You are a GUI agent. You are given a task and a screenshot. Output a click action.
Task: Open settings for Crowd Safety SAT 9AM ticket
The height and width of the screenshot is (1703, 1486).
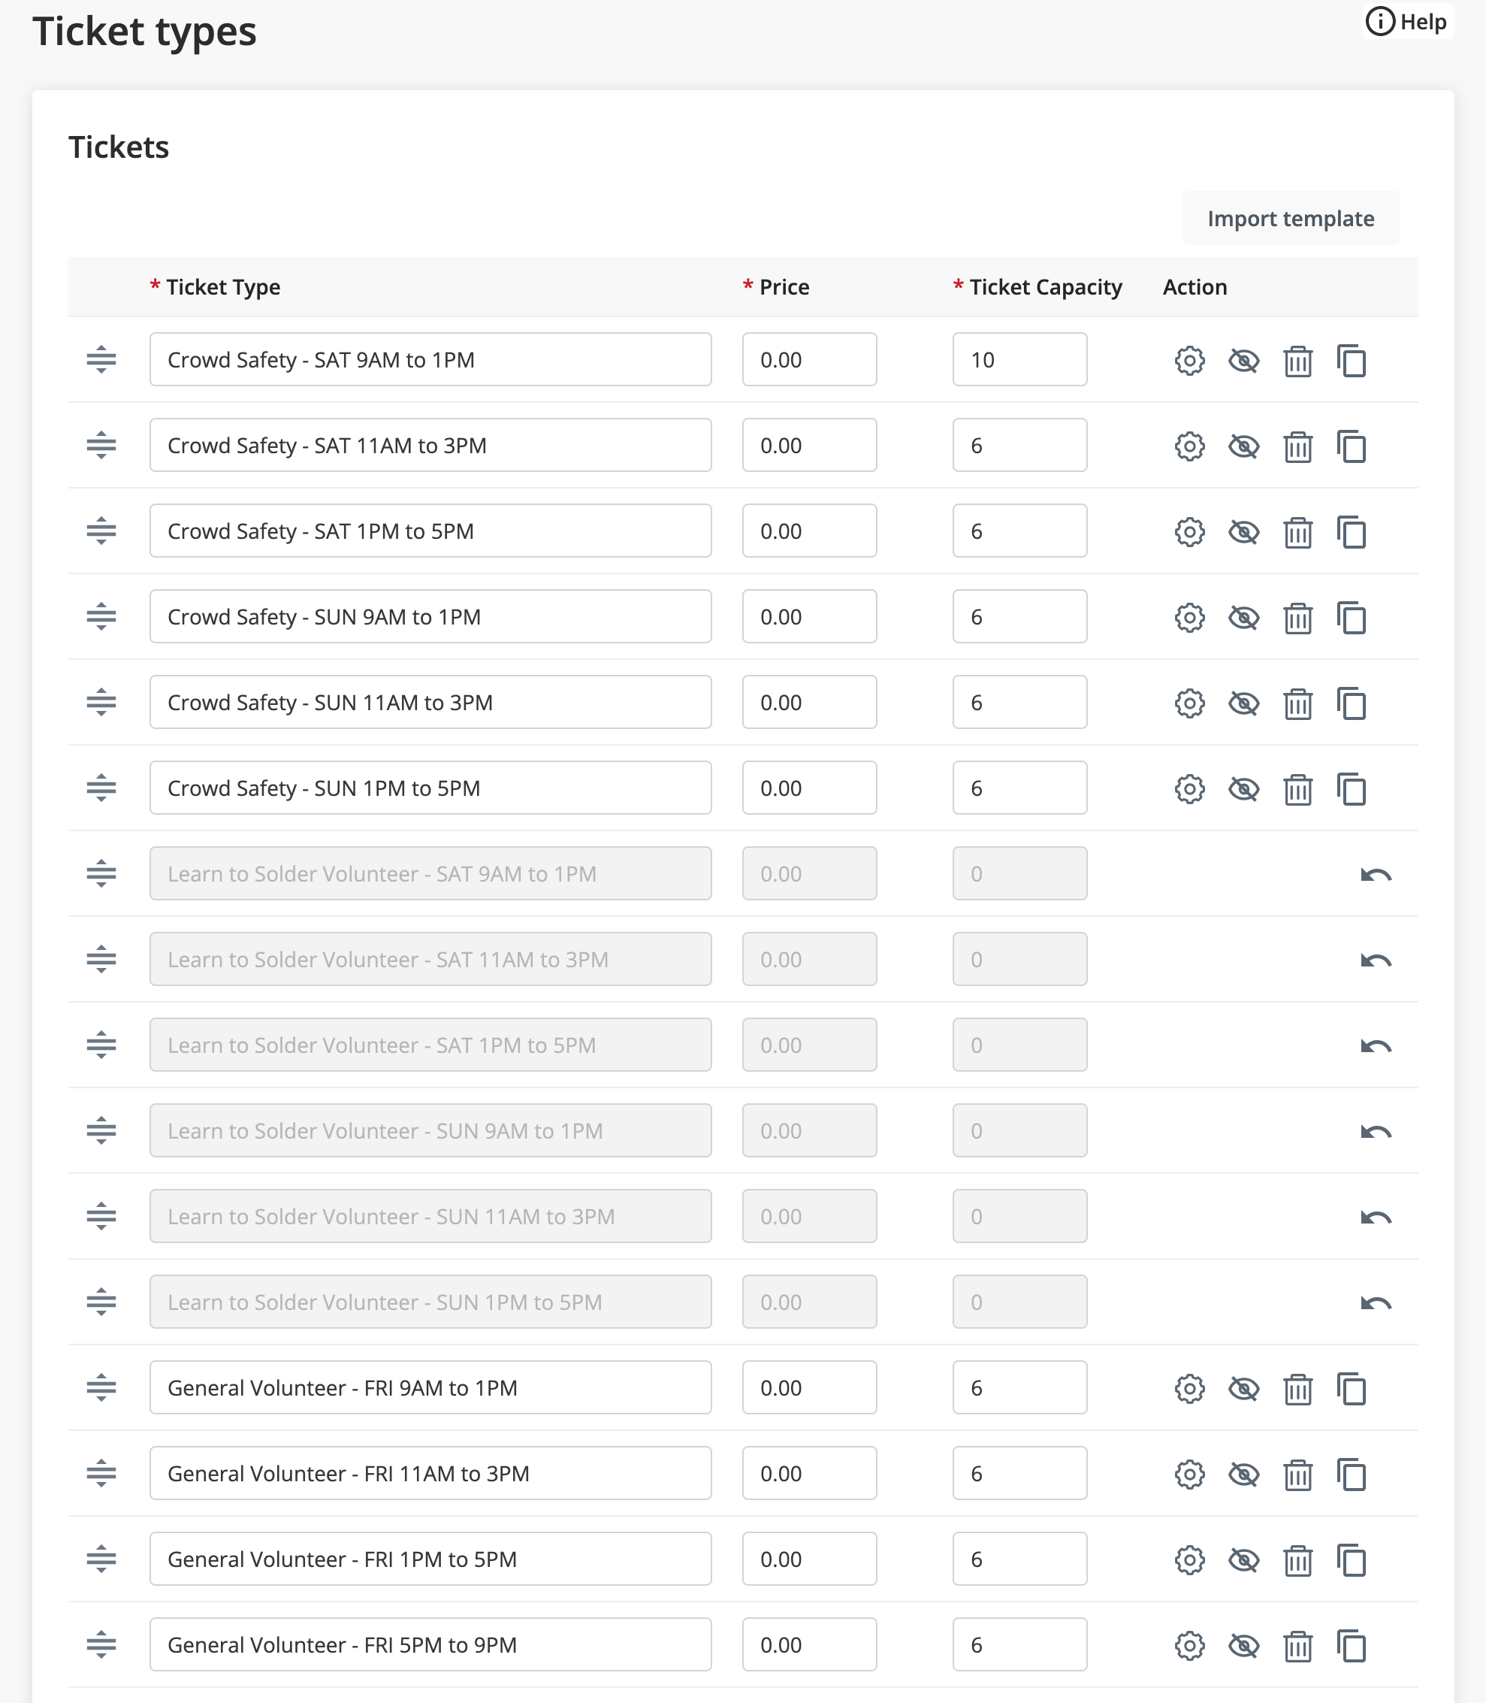[x=1189, y=360]
